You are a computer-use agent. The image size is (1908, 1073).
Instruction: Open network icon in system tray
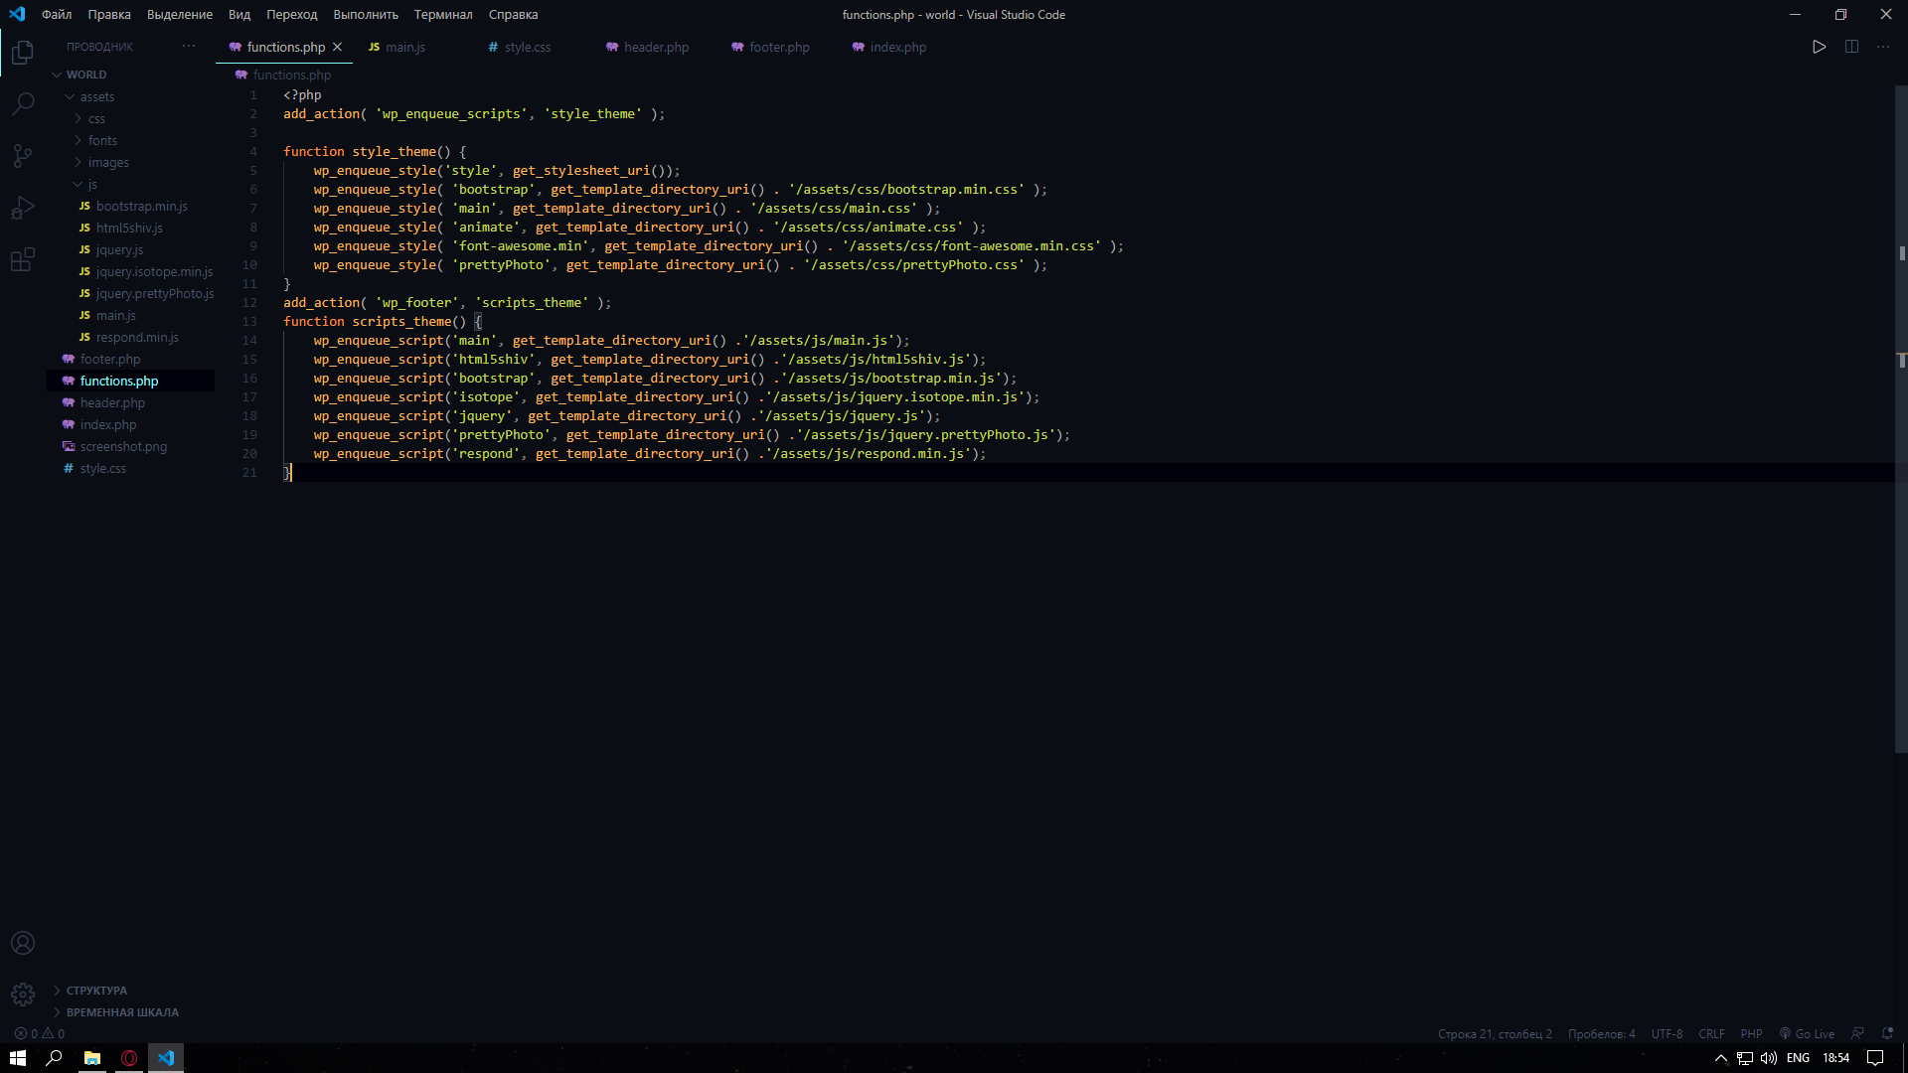pyautogui.click(x=1745, y=1058)
